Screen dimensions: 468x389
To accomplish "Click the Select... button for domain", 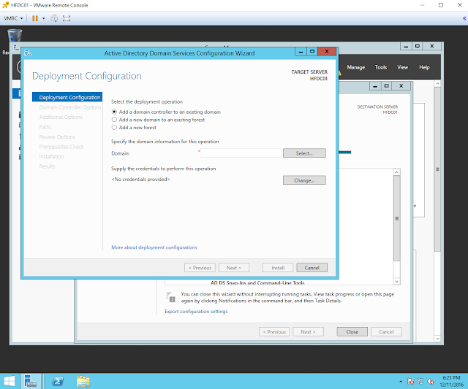I will (x=304, y=153).
